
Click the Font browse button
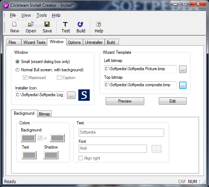156,149
